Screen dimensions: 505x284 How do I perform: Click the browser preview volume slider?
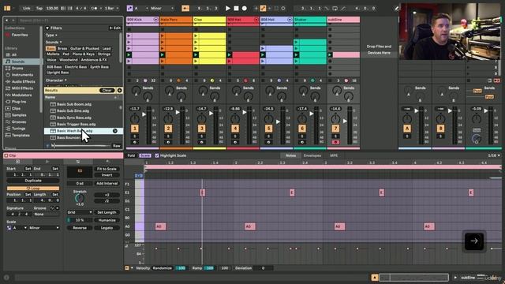click(81, 146)
